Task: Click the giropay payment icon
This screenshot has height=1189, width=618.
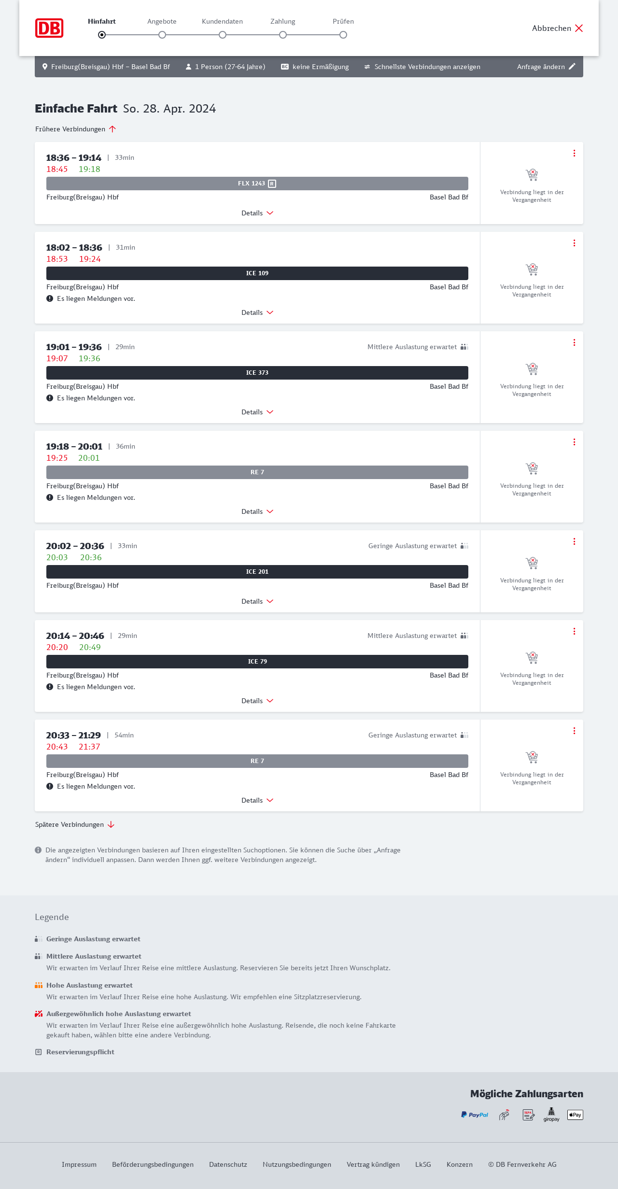Action: pyautogui.click(x=551, y=1115)
